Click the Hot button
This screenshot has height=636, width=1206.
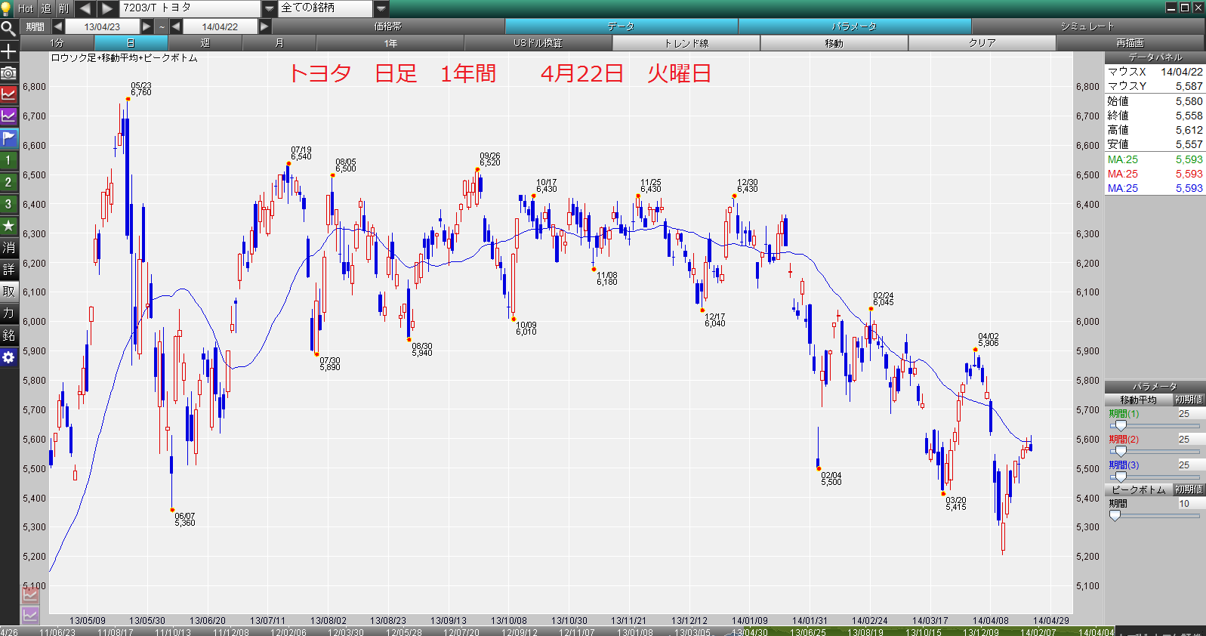pyautogui.click(x=26, y=8)
